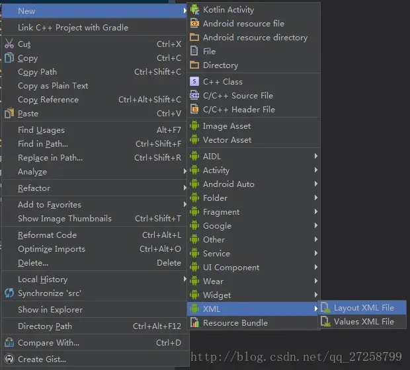Click the android icon beside Google
The height and width of the screenshot is (370, 410).
coord(194,225)
